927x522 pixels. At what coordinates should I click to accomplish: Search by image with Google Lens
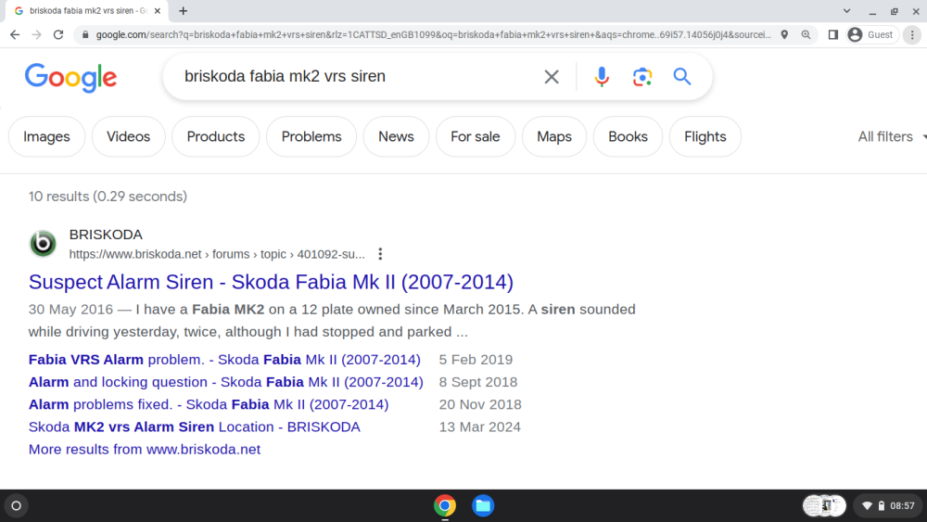pyautogui.click(x=642, y=77)
